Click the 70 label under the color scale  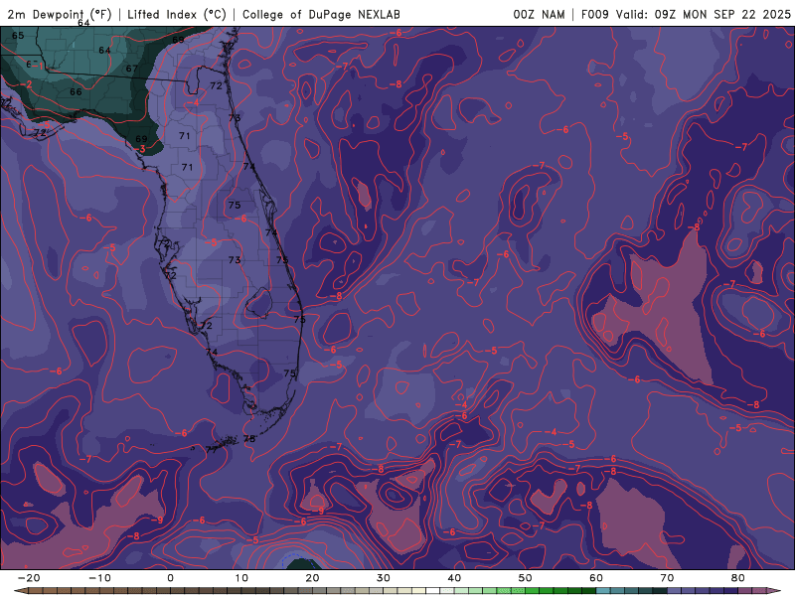point(667,578)
